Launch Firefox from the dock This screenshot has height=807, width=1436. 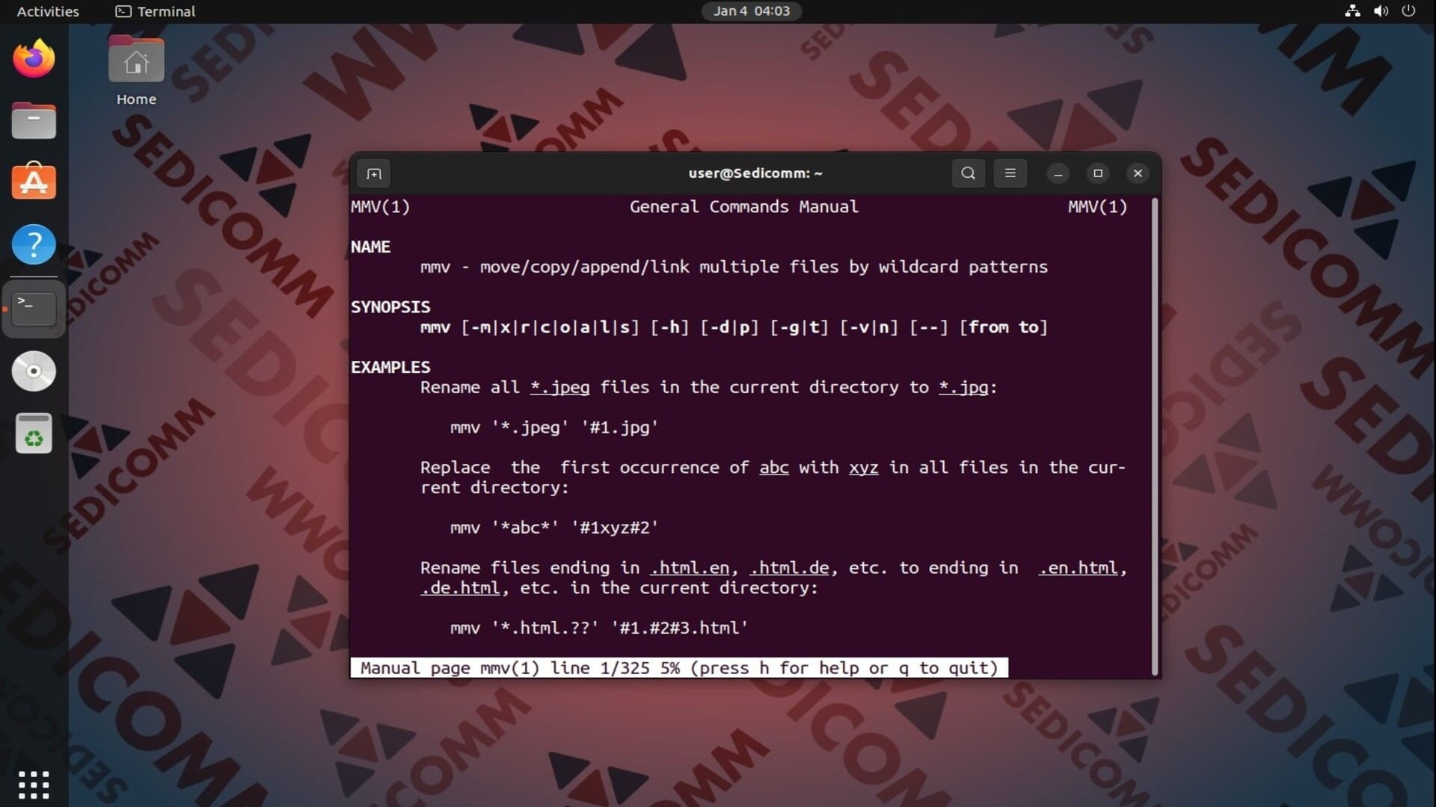[34, 59]
